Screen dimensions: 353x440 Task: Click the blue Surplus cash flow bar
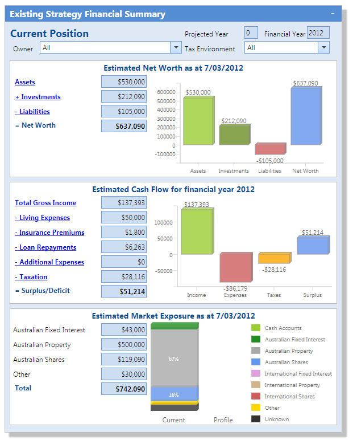[313, 246]
